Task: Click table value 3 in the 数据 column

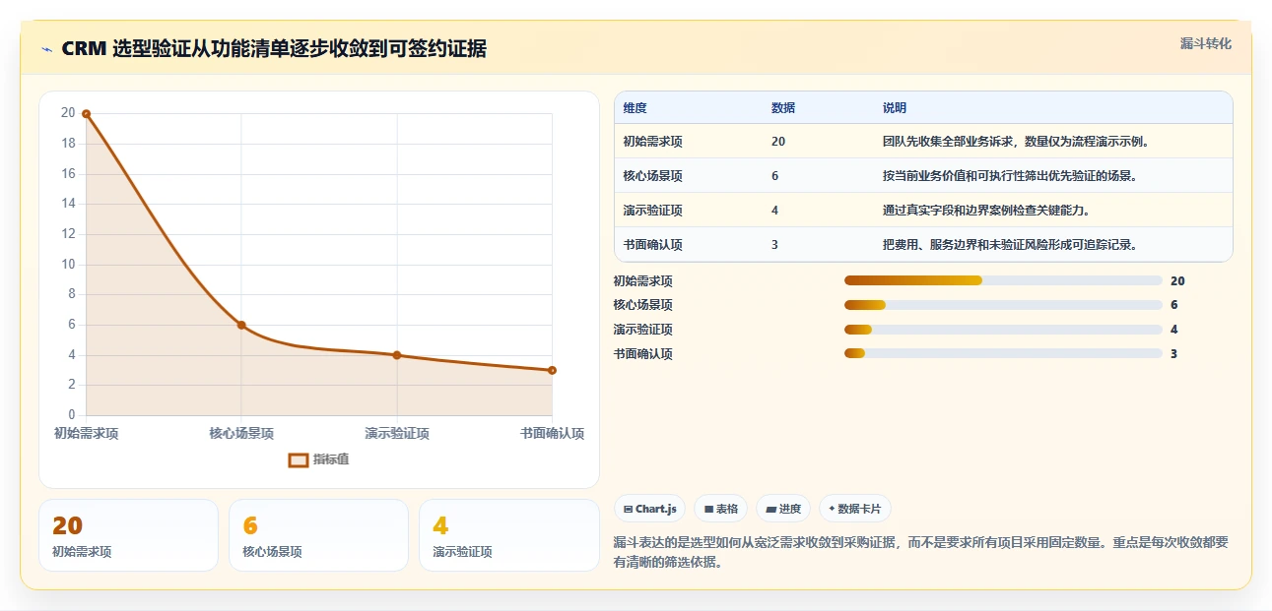Action: [x=774, y=245]
